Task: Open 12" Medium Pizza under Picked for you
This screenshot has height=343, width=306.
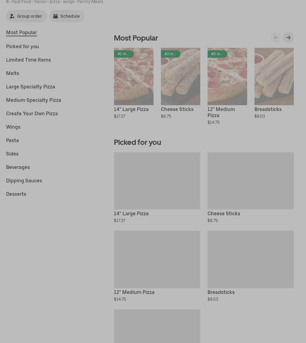Action: [157, 259]
